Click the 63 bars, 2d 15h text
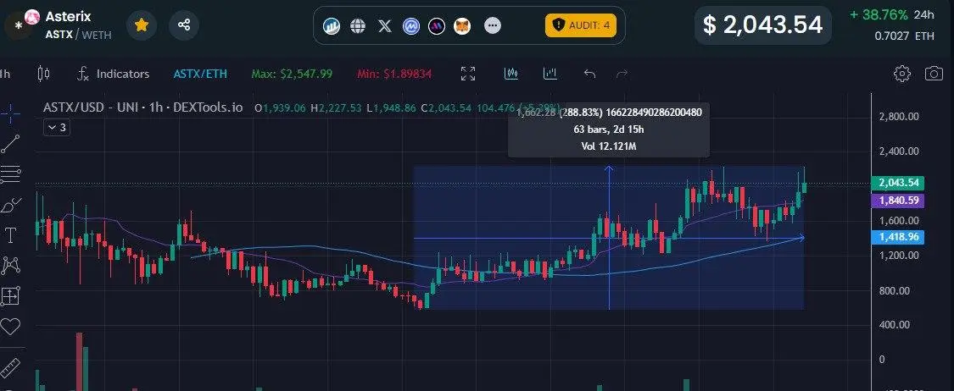 coord(608,129)
